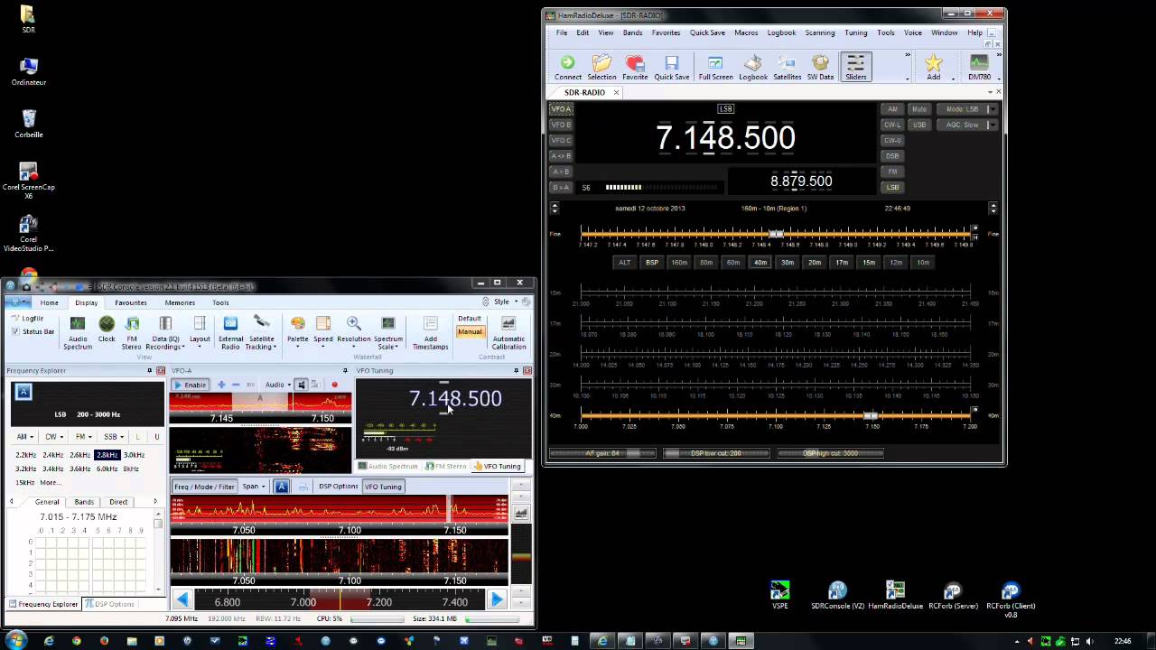Toggle Full Screen in HamRadioDeluxe toolbar
The height and width of the screenshot is (650, 1156).
715,67
